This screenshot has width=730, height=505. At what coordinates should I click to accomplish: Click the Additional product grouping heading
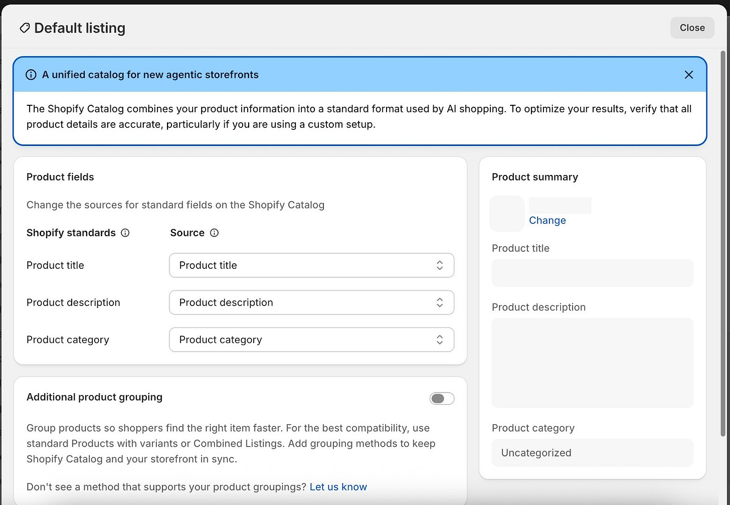(94, 397)
